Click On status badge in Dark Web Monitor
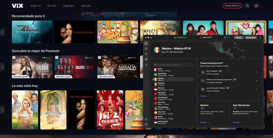Screen dimensions: 273x138 click(235, 108)
